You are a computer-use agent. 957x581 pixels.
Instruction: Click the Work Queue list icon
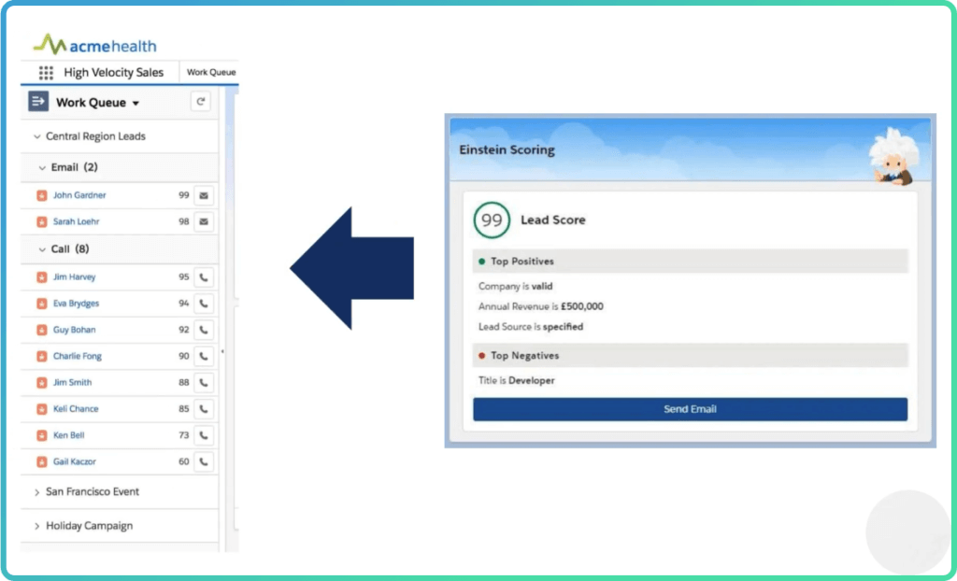click(38, 101)
